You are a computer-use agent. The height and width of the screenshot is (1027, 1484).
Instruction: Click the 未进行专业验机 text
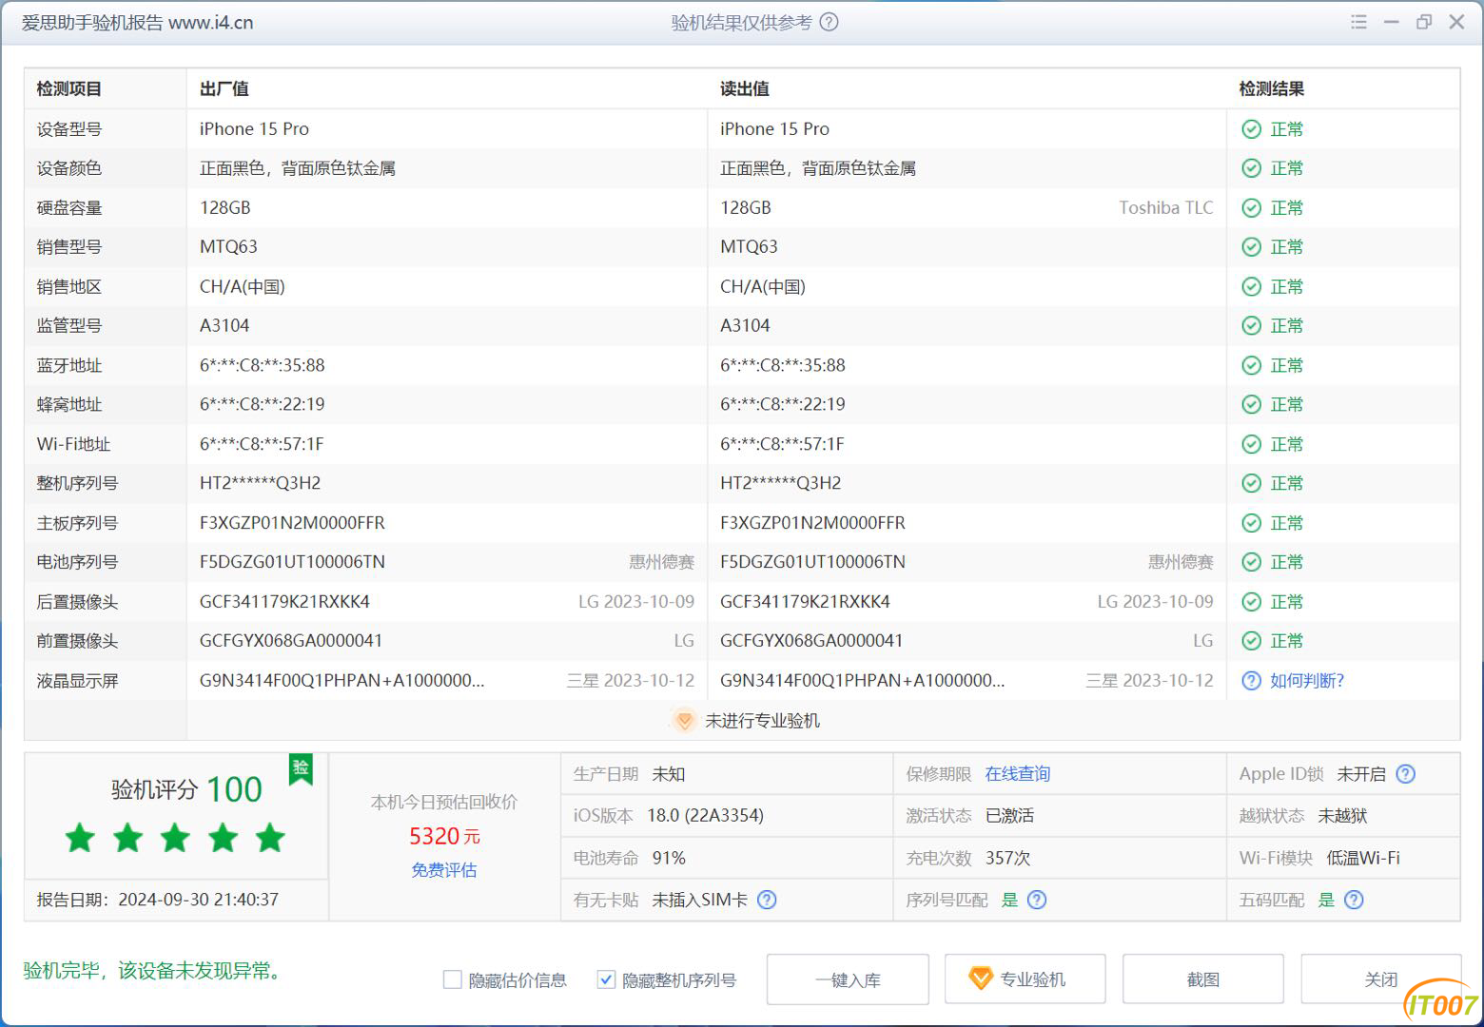pyautogui.click(x=762, y=721)
